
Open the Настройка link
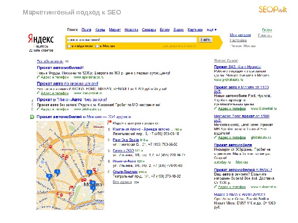click(x=238, y=40)
